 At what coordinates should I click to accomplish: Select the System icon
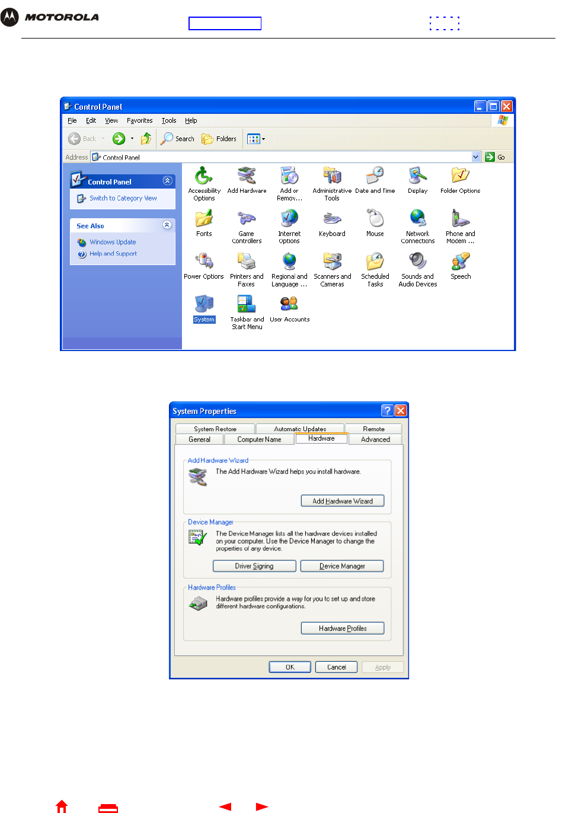(204, 308)
